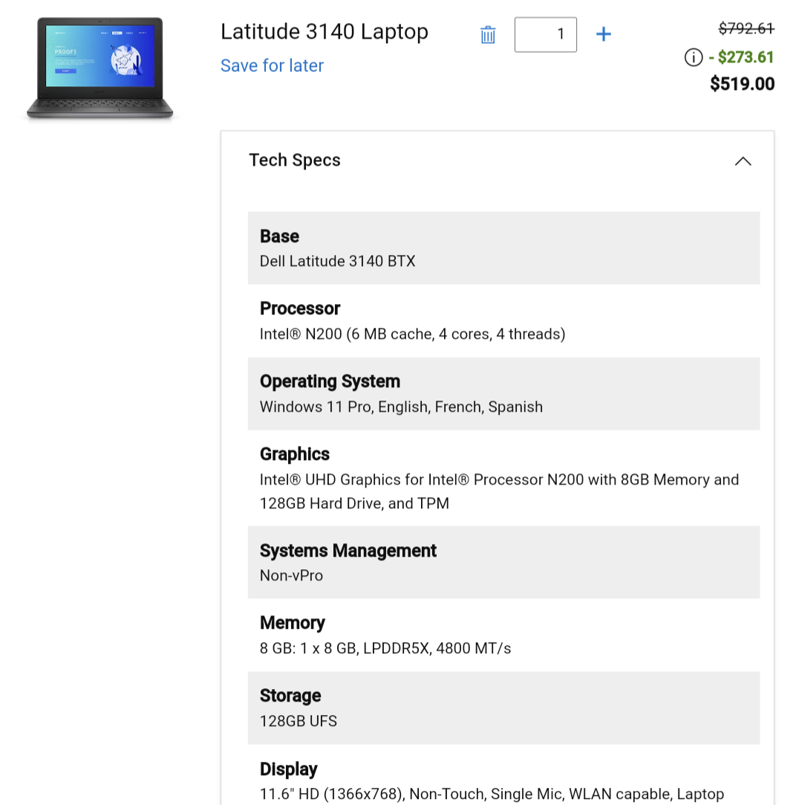This screenshot has width=802, height=805.
Task: Collapse the Tech Specs section
Action: (x=743, y=161)
